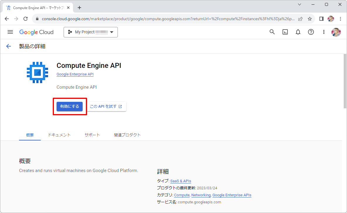
Task: Click the last updated date 2023/03/24
Action: click(x=207, y=188)
